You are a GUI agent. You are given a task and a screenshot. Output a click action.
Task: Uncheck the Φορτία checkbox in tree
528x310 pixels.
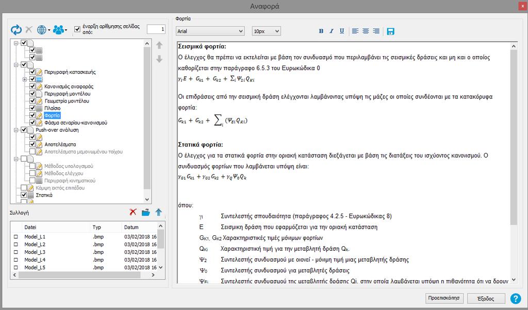(32, 115)
